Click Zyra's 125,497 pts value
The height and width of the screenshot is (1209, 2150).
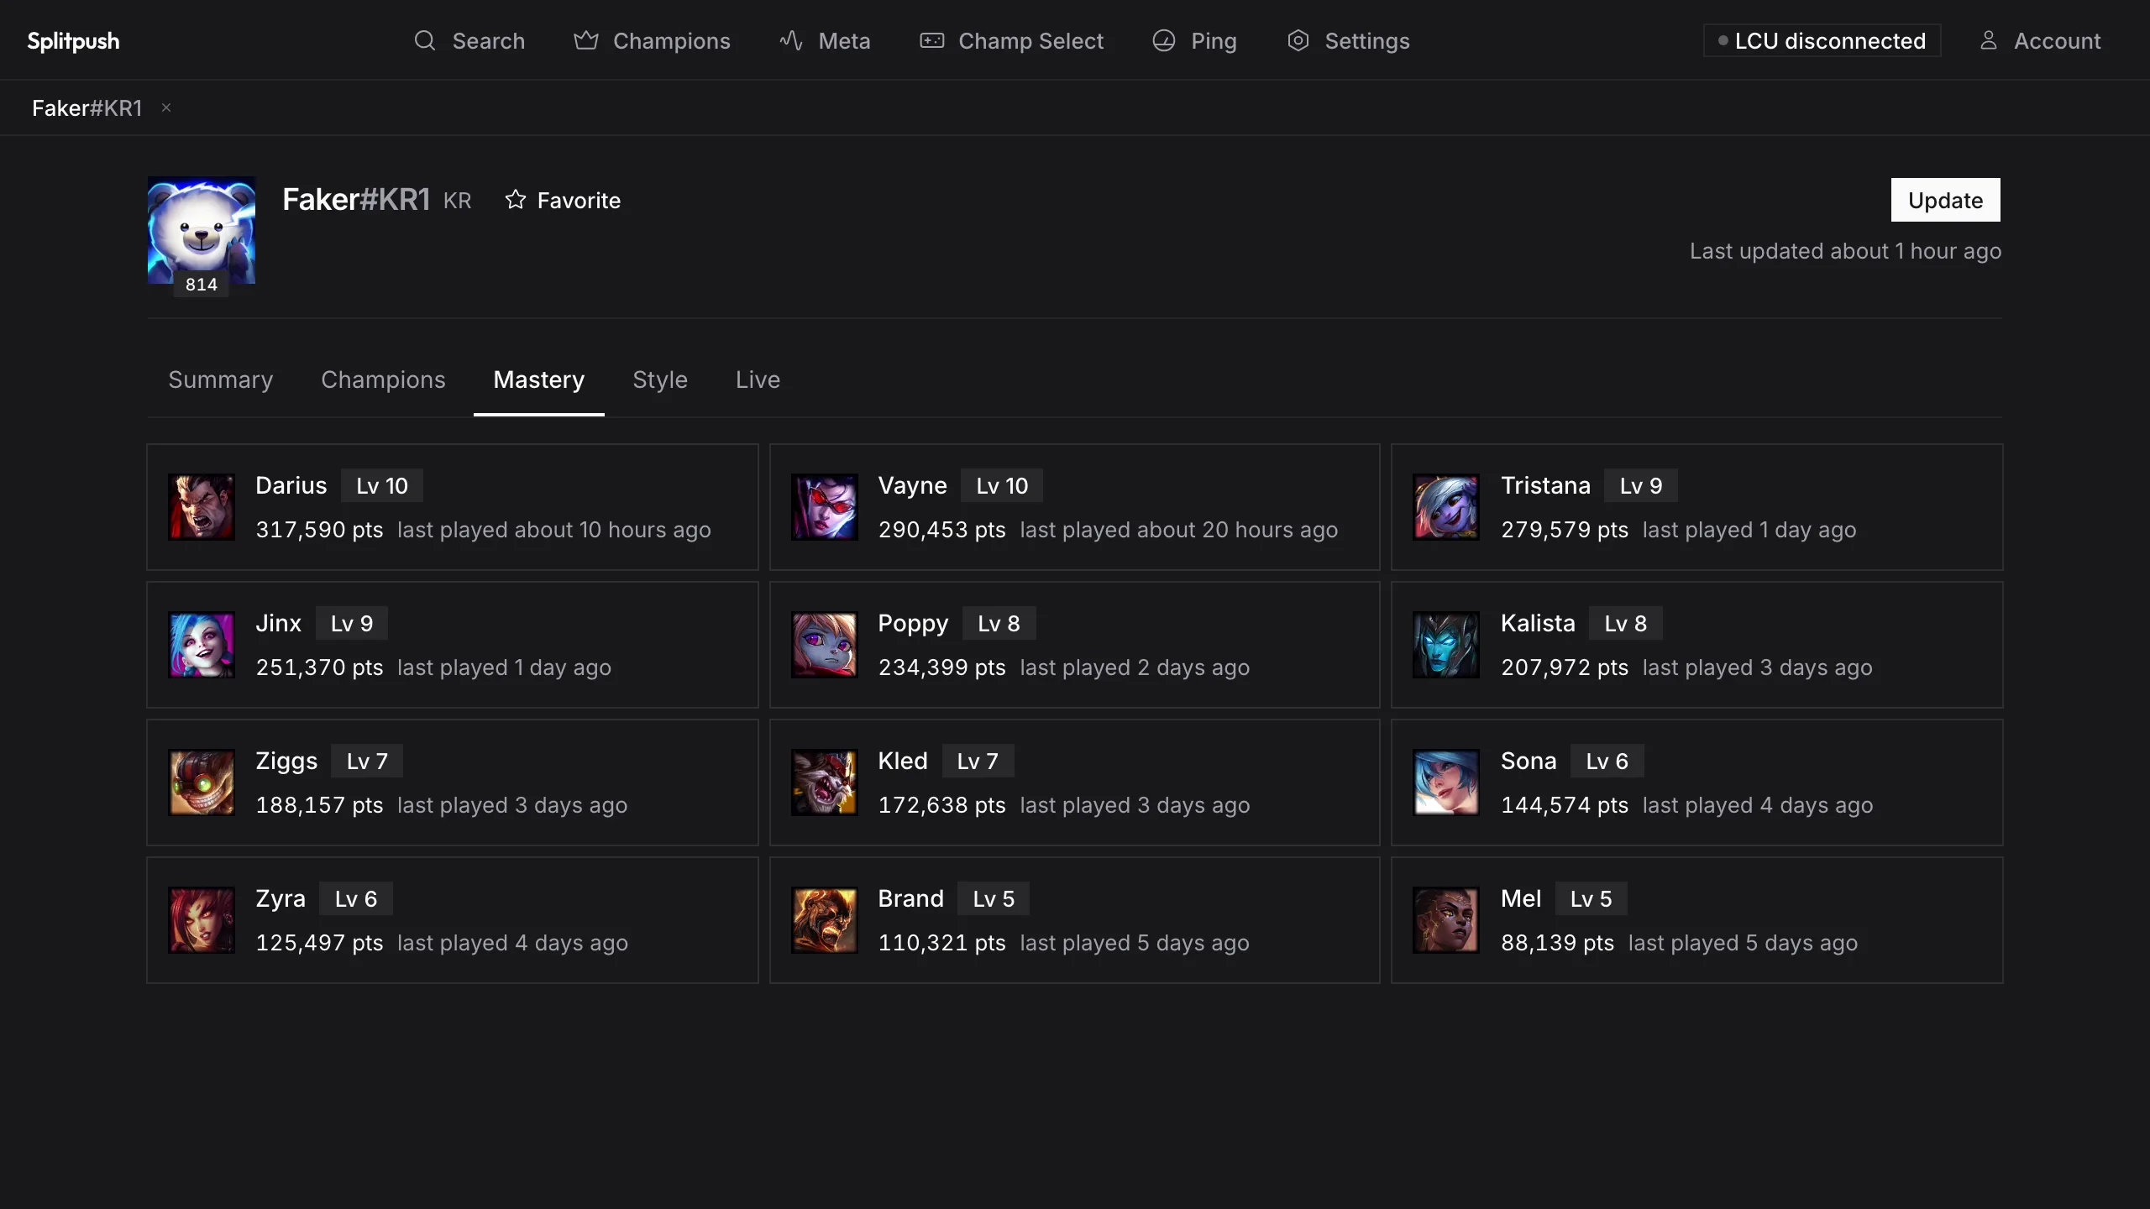point(319,943)
